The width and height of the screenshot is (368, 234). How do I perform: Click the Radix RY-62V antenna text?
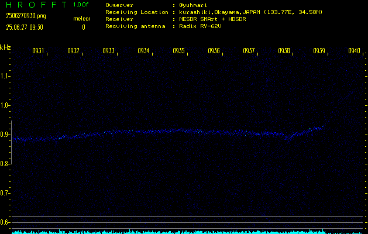point(200,26)
